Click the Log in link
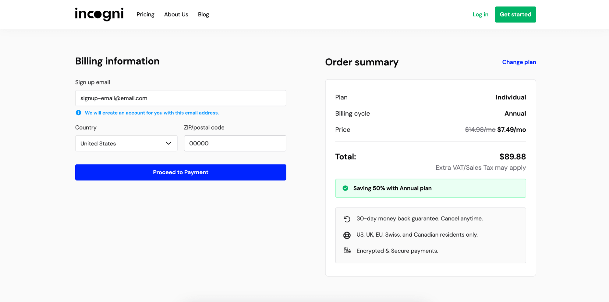This screenshot has height=302, width=609. [x=480, y=15]
